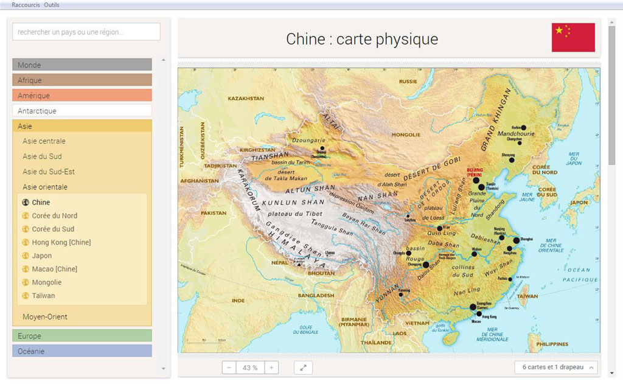Click the globe icon beside Chine
This screenshot has width=623, height=384.
[26, 203]
